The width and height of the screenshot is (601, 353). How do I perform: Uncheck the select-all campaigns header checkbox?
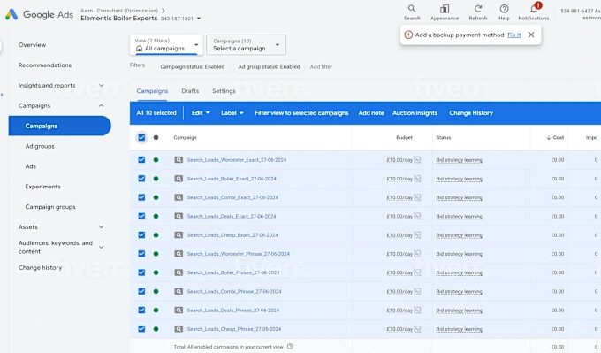coord(141,137)
